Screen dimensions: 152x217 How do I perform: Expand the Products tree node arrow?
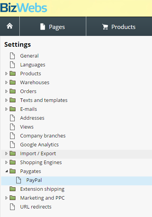(x=6, y=73)
